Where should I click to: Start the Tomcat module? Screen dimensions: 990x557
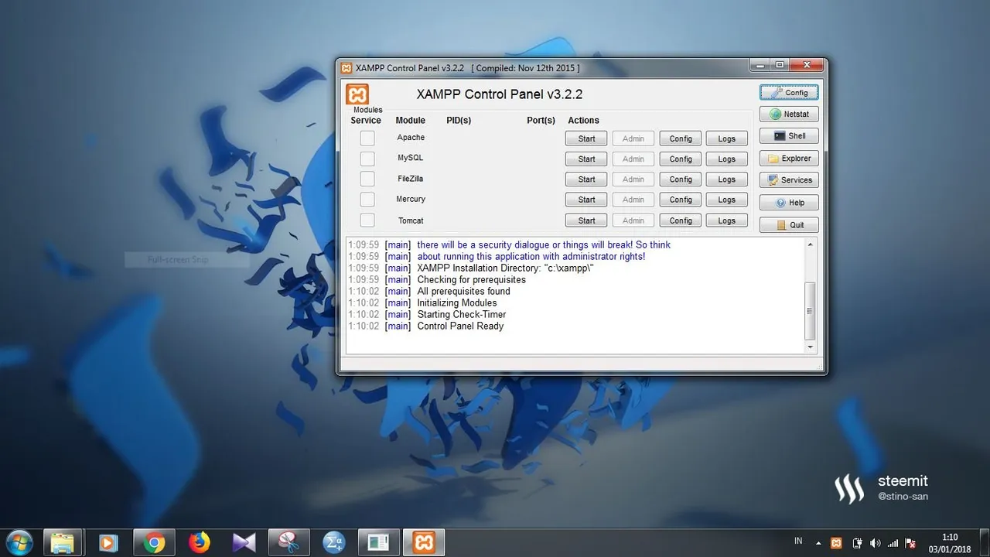pos(587,220)
